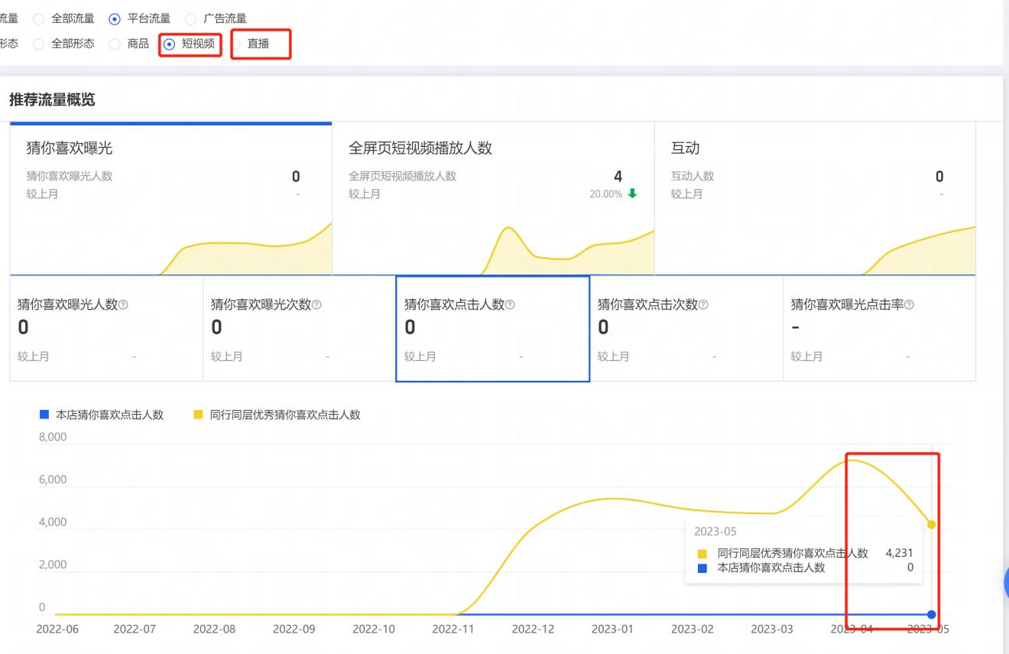Click the 2022-12 label on the x-axis

tap(533, 629)
